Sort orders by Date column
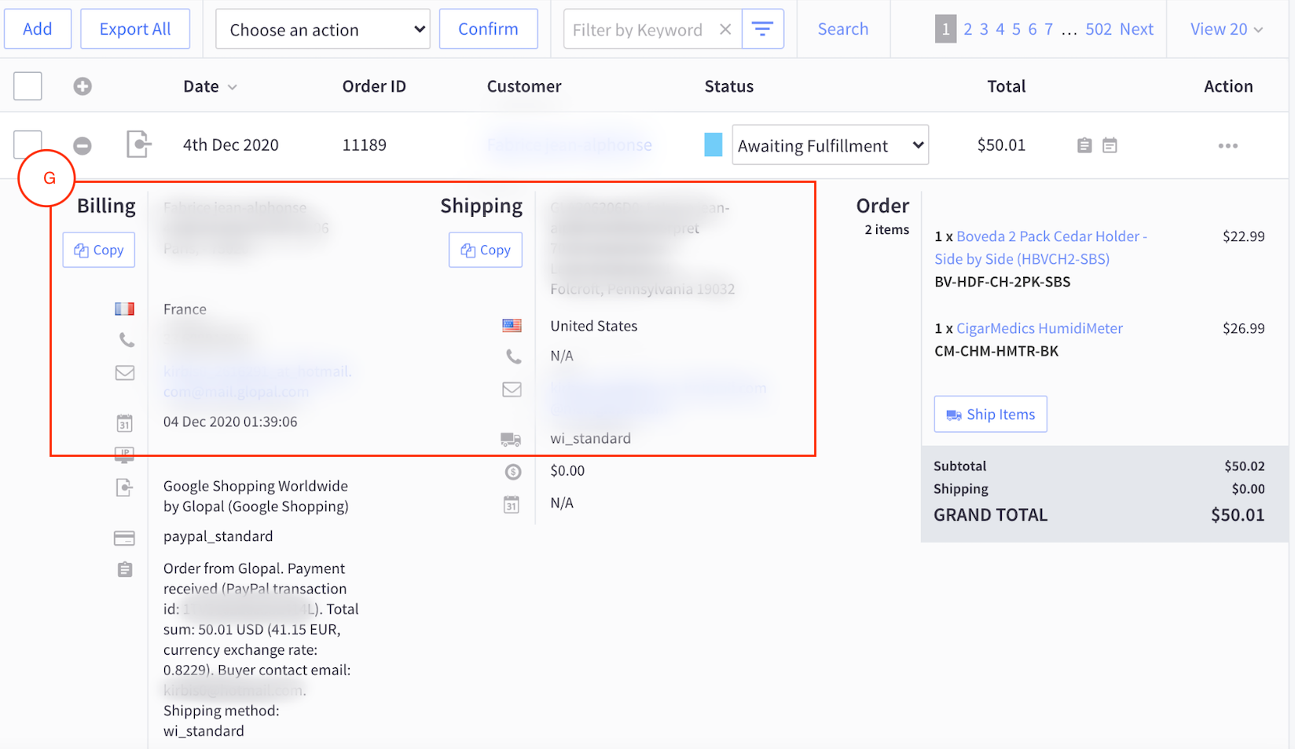Screen dimensions: 1295x749 coord(210,86)
